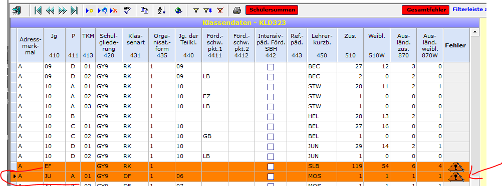Toggle Intensivpäd. checkbox for 09 D 02
The image size is (502, 186).
coord(271,77)
